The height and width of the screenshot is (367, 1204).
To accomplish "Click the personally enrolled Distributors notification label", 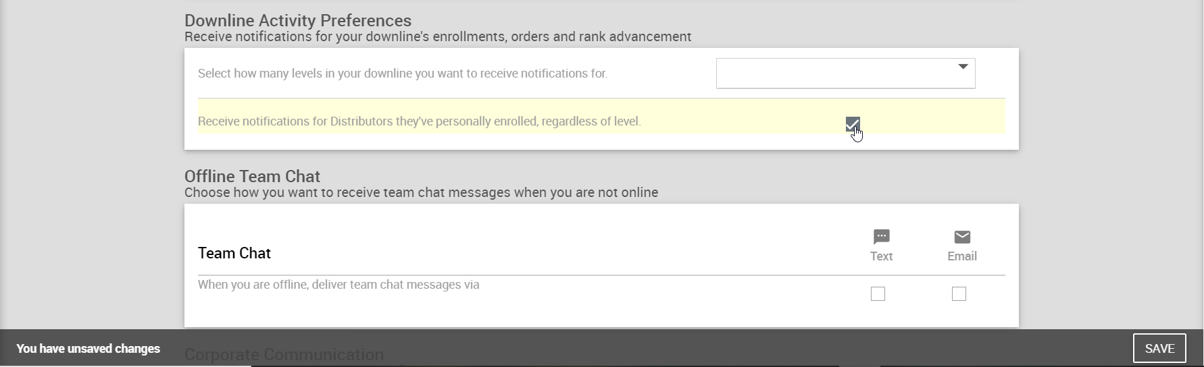I will click(419, 121).
